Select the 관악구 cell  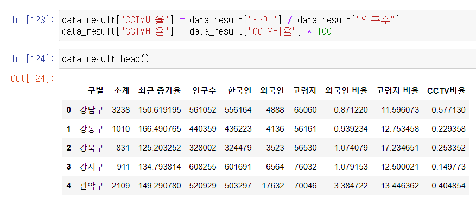91,186
